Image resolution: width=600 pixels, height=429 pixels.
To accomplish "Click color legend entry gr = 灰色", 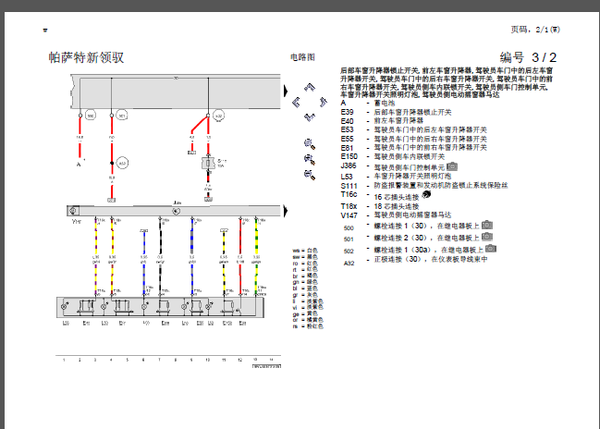I will (305, 295).
